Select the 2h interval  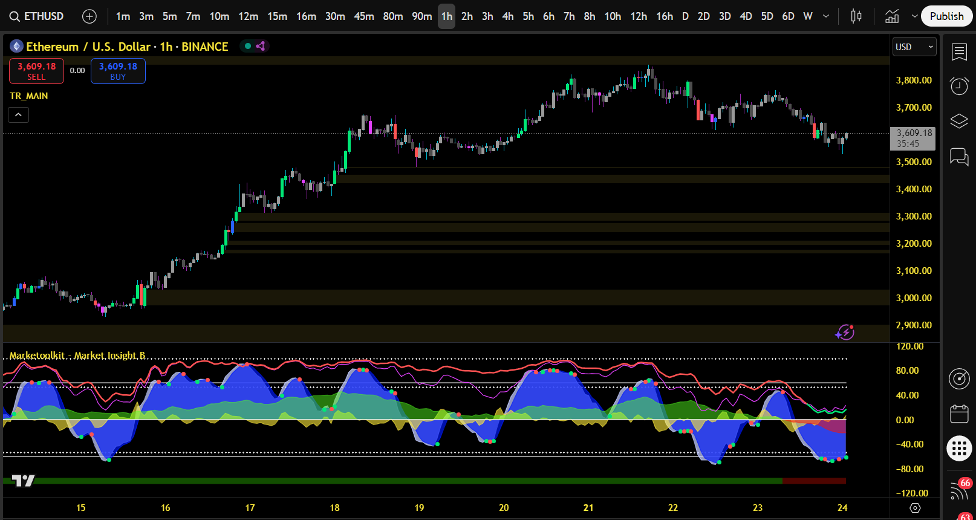tap(467, 16)
